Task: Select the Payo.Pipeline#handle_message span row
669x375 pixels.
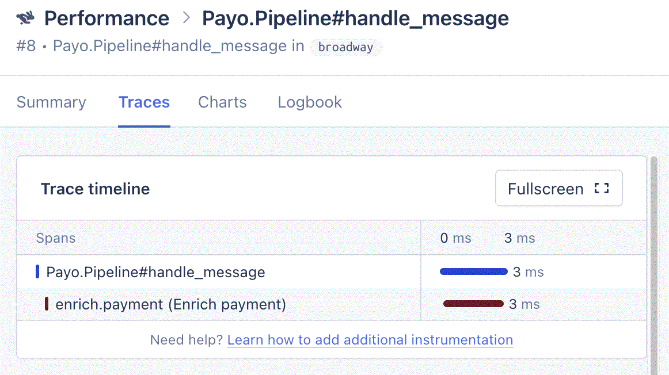Action: click(332, 272)
